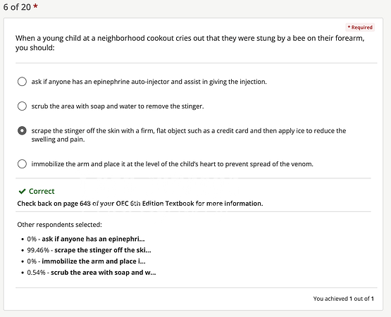Click the green Correct checkmark icon
Image resolution: width=391 pixels, height=317 pixels.
pos(23,192)
